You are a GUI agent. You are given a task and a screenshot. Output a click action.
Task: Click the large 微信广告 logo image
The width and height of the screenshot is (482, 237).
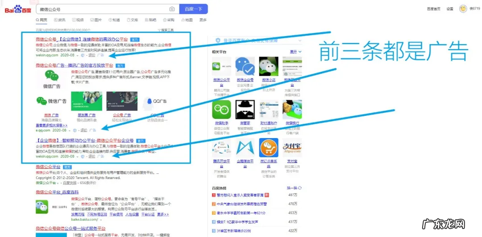52,79
